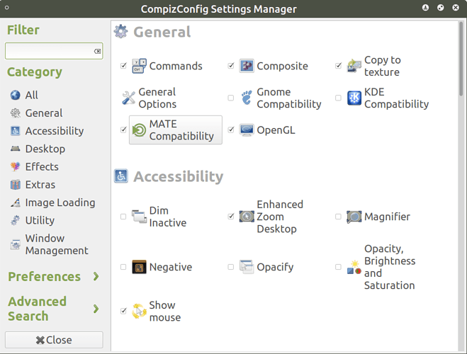This screenshot has height=354, width=467.
Task: Open the MATE Compatibility plugin button
Action: point(176,130)
